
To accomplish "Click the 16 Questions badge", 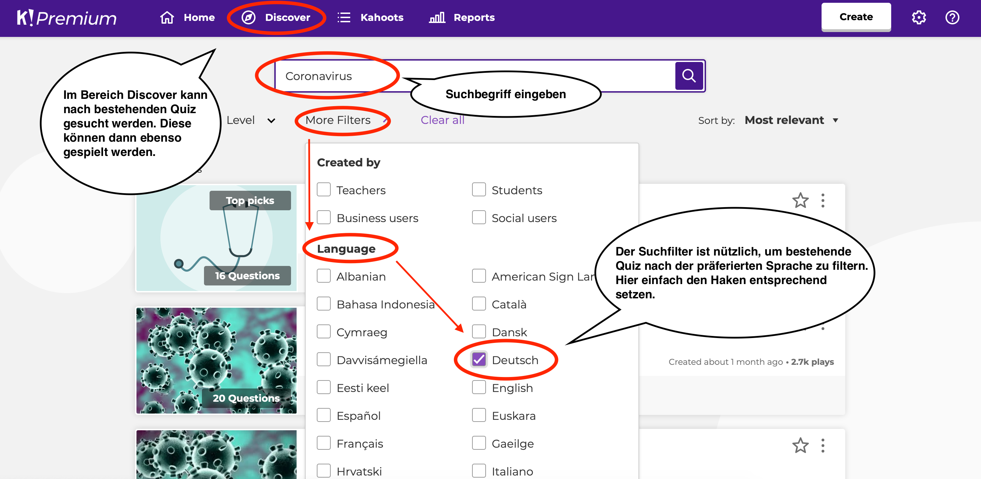I will point(247,276).
